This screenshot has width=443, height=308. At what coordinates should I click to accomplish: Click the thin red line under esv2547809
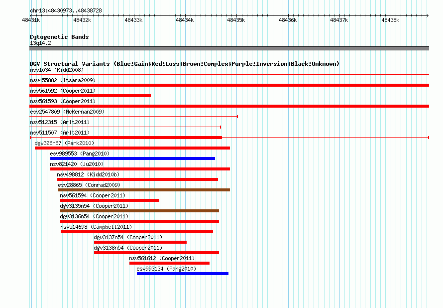(133, 117)
